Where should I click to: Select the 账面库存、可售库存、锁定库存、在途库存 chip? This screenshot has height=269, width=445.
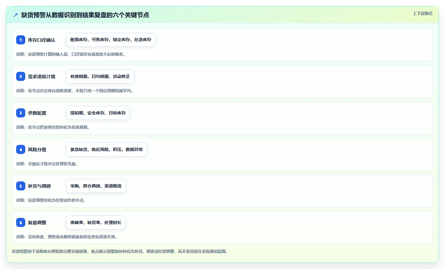pos(111,40)
